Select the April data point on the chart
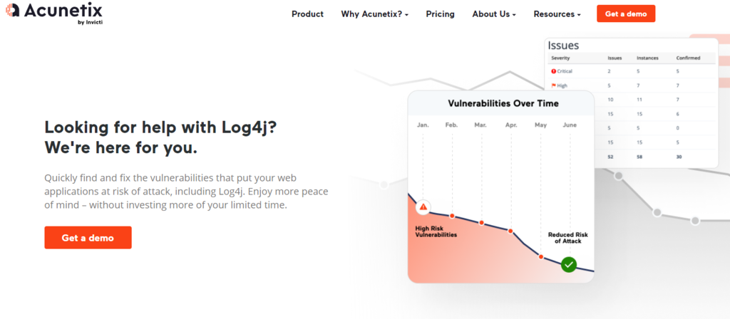The width and height of the screenshot is (730, 319). tap(510, 230)
